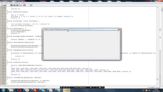Open the Edit menu
The image size is (163, 92).
coord(6,3)
